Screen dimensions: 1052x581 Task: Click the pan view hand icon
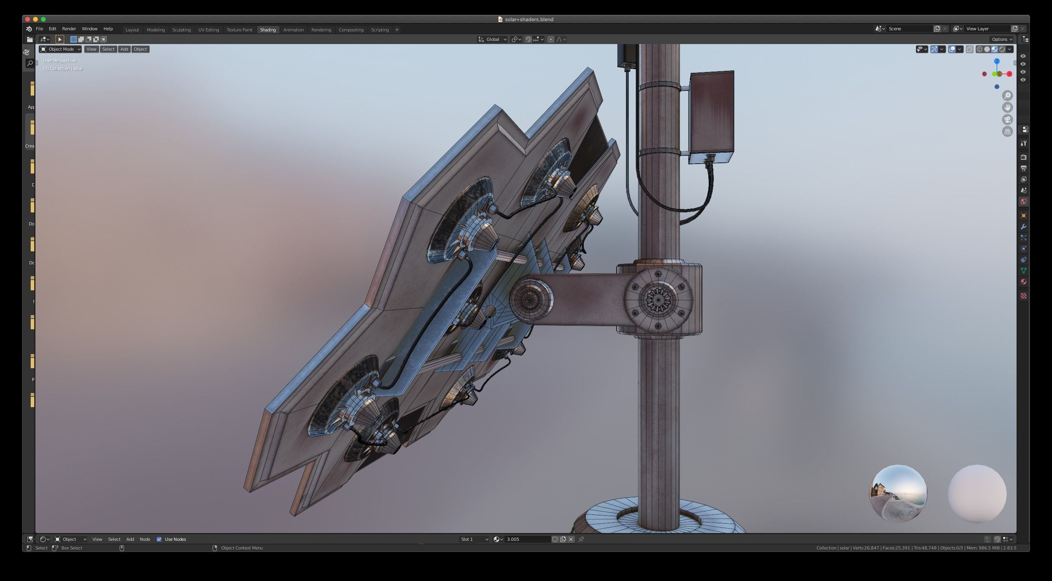(x=1008, y=107)
